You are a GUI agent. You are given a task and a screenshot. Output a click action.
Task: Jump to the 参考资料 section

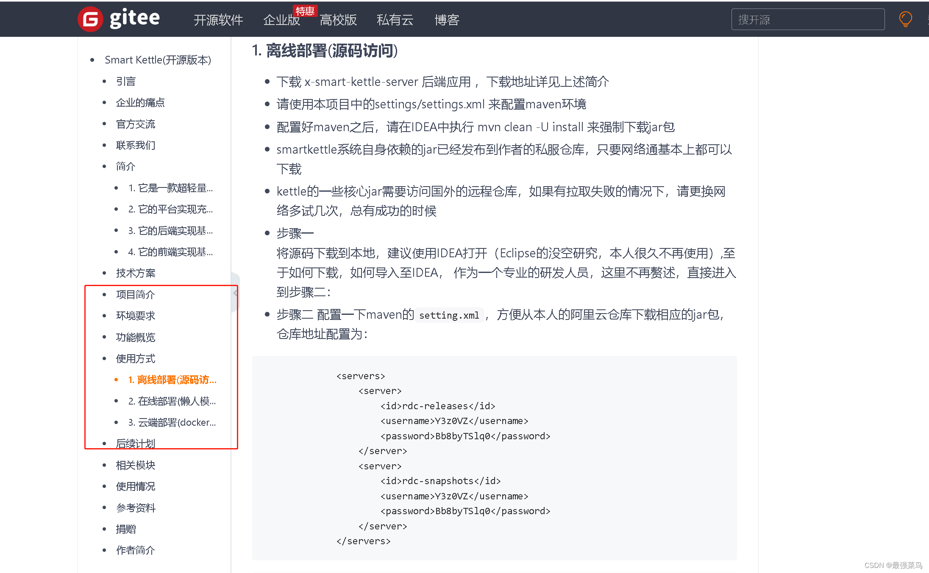(x=136, y=508)
